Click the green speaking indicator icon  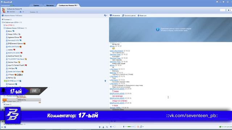pyautogui.click(x=5, y=81)
